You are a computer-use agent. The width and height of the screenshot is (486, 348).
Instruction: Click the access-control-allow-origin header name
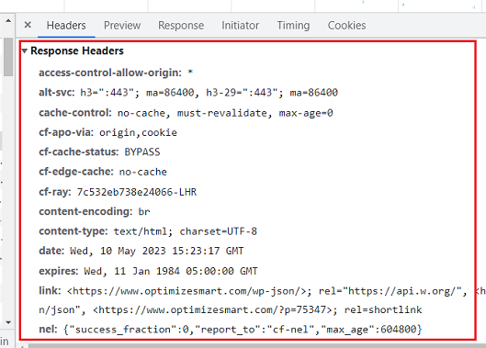pyautogui.click(x=110, y=73)
